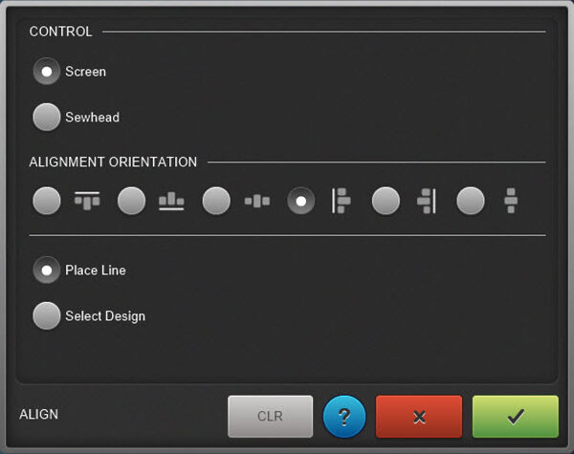The width and height of the screenshot is (574, 454).
Task: Click the align left edges icon
Action: tap(342, 201)
